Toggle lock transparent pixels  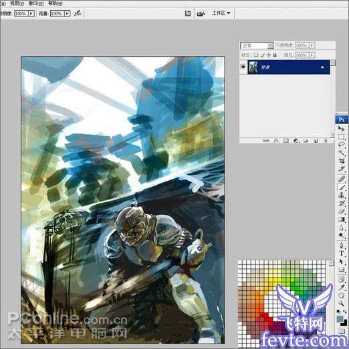click(256, 55)
